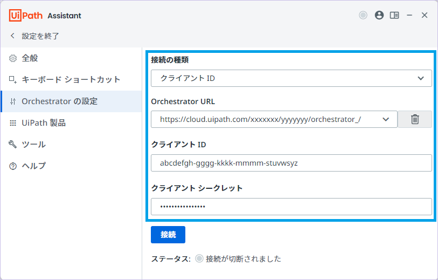
Task: Minimize the Assistant window
Action: (x=409, y=15)
